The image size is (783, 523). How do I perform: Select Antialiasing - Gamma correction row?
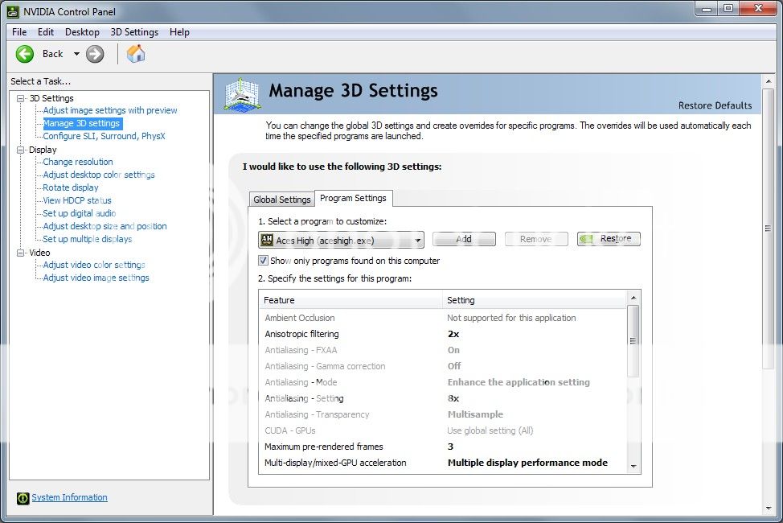tap(443, 366)
